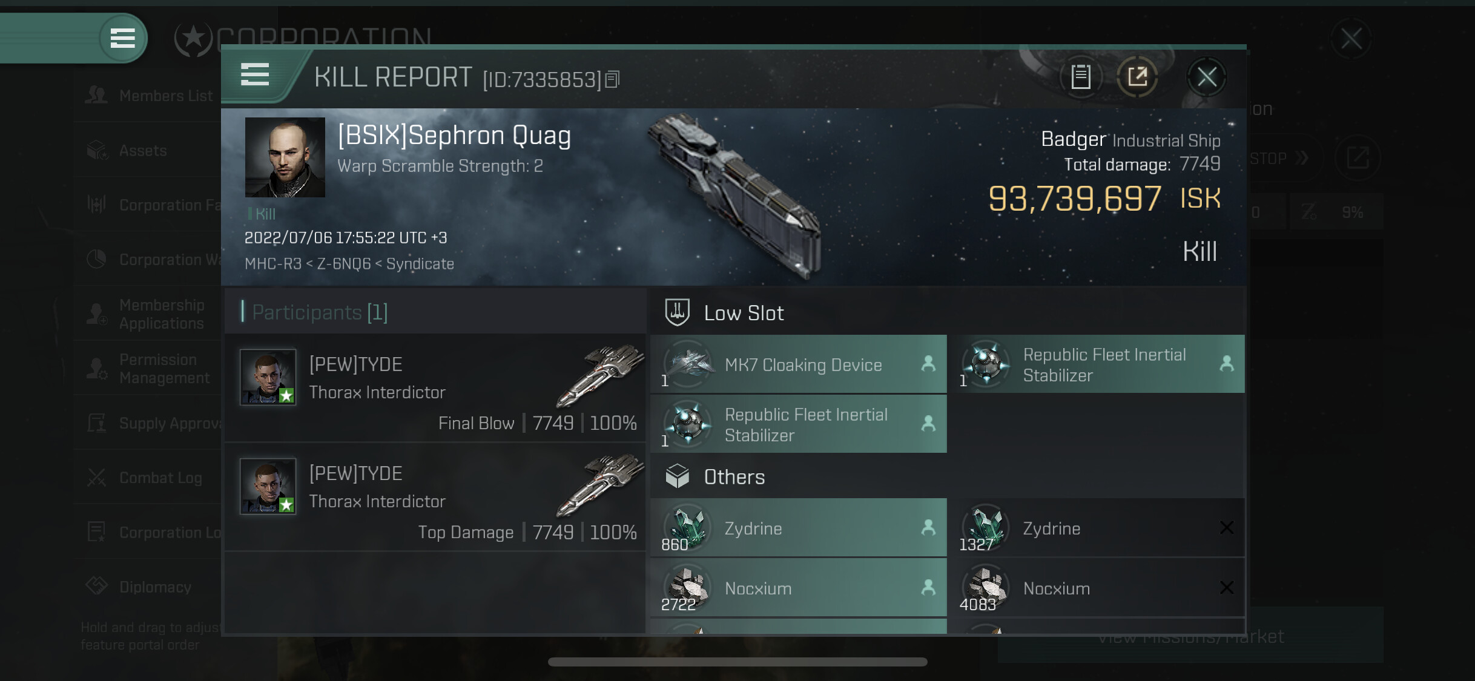Open kill report clipboard notes icon
Viewport: 1475px width, 681px height.
[1081, 77]
